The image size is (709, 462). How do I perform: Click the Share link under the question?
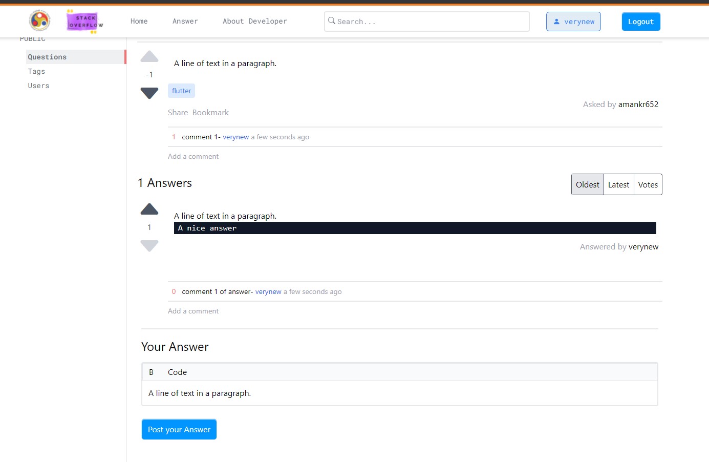[x=178, y=113]
